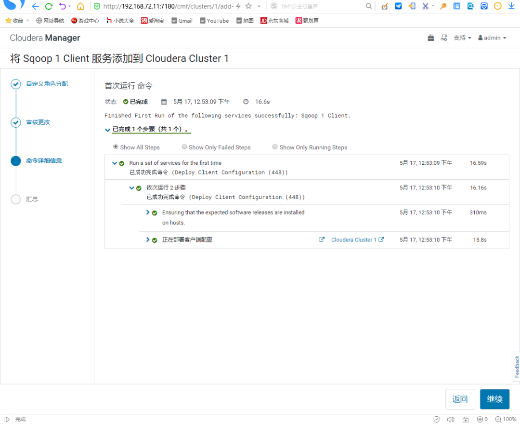520x424 pixels.
Task: Go to 自定义角色分配 wizard step
Action: (x=47, y=84)
